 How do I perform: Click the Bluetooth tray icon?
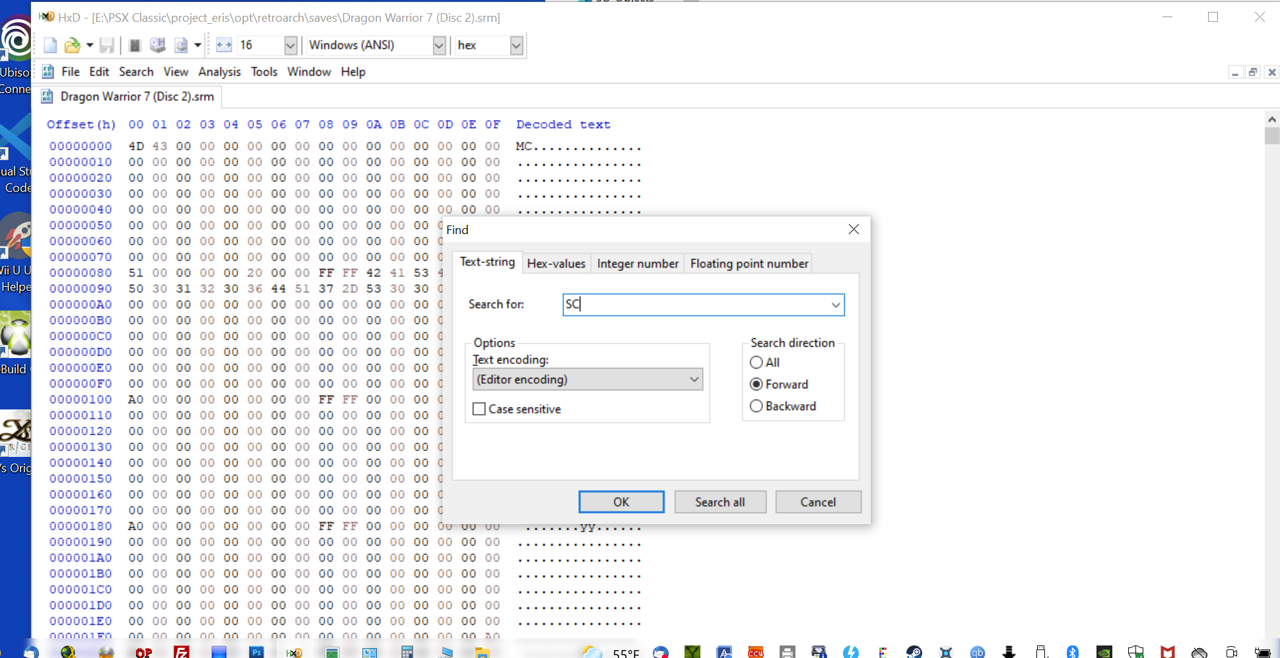pos(1073,652)
